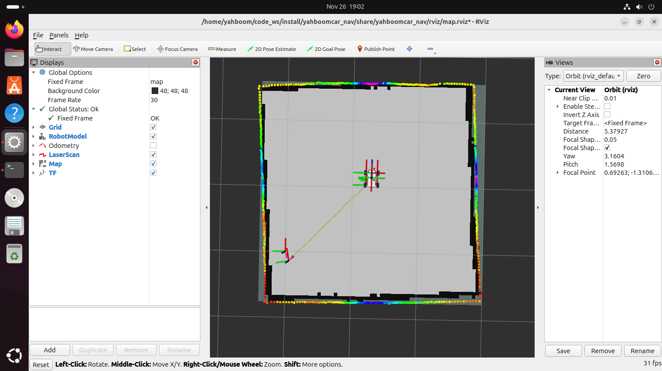Activate the Publish Point tool
This screenshot has height=371, width=662.
pyautogui.click(x=376, y=49)
